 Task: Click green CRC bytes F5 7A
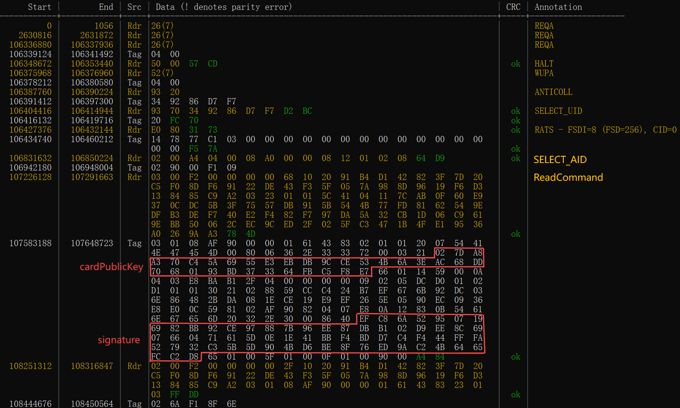(x=203, y=149)
